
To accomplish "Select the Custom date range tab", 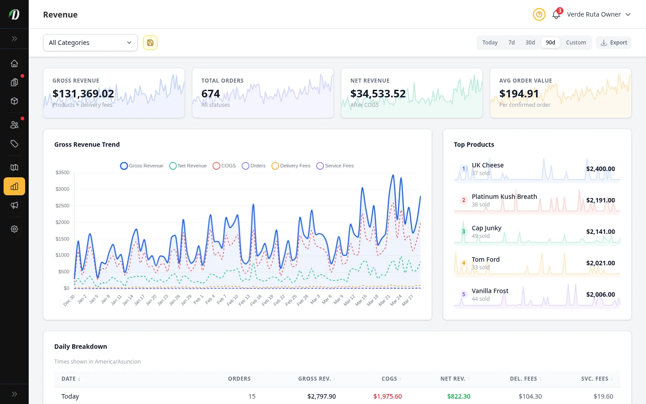I will pyautogui.click(x=576, y=42).
